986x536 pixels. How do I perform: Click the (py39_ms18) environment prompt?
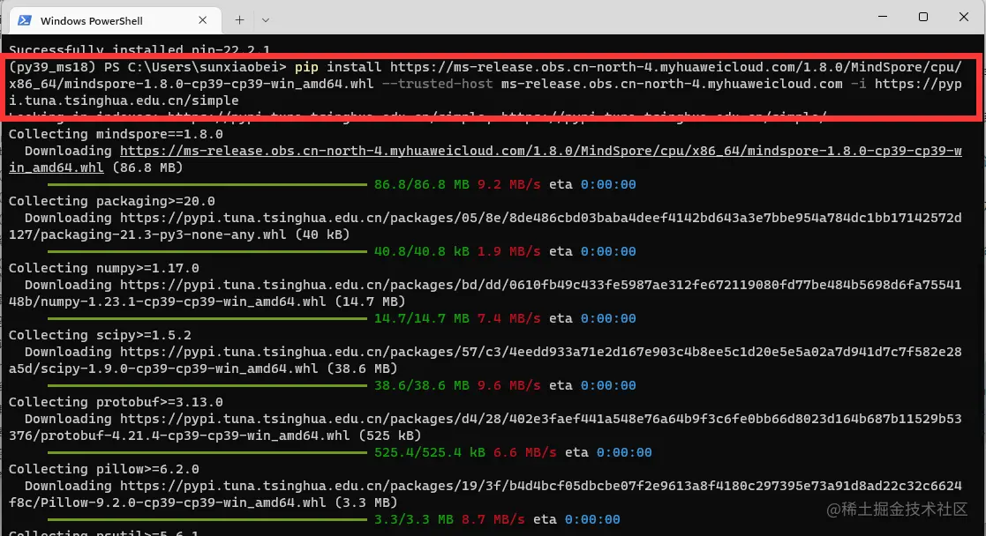click(52, 67)
